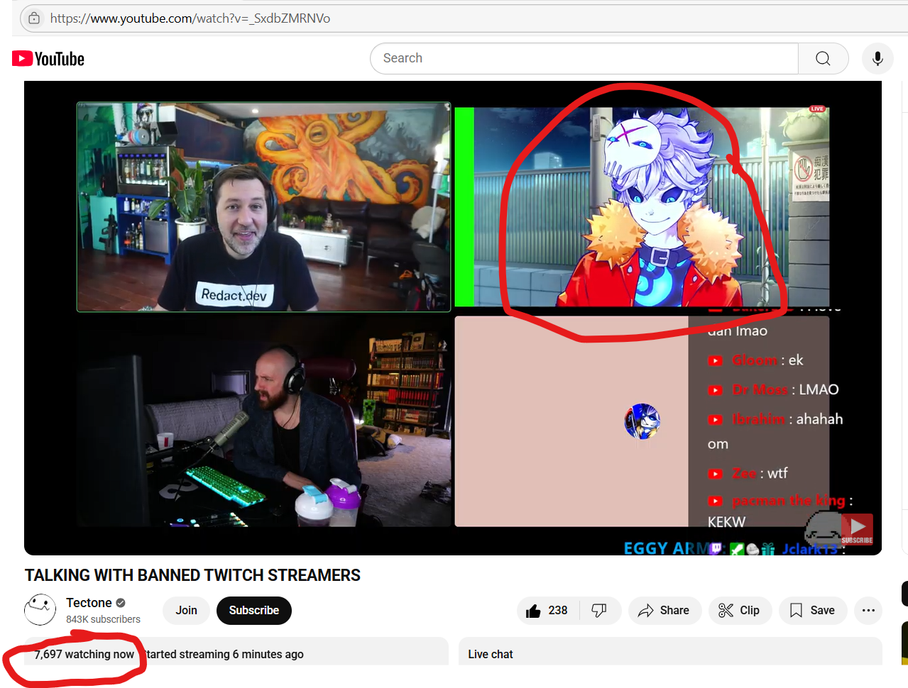Open the Tectone channel name link
Image resolution: width=908 pixels, height=688 pixels.
[89, 603]
